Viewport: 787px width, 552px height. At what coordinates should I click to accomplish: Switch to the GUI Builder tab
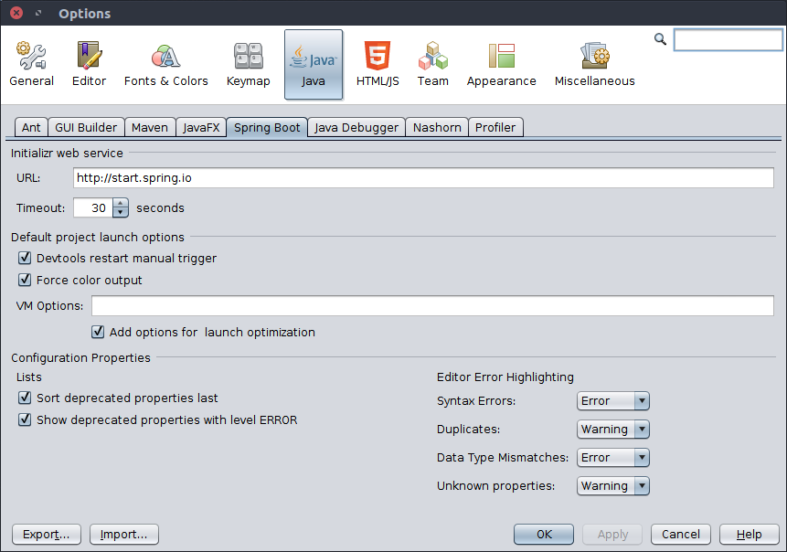(86, 127)
